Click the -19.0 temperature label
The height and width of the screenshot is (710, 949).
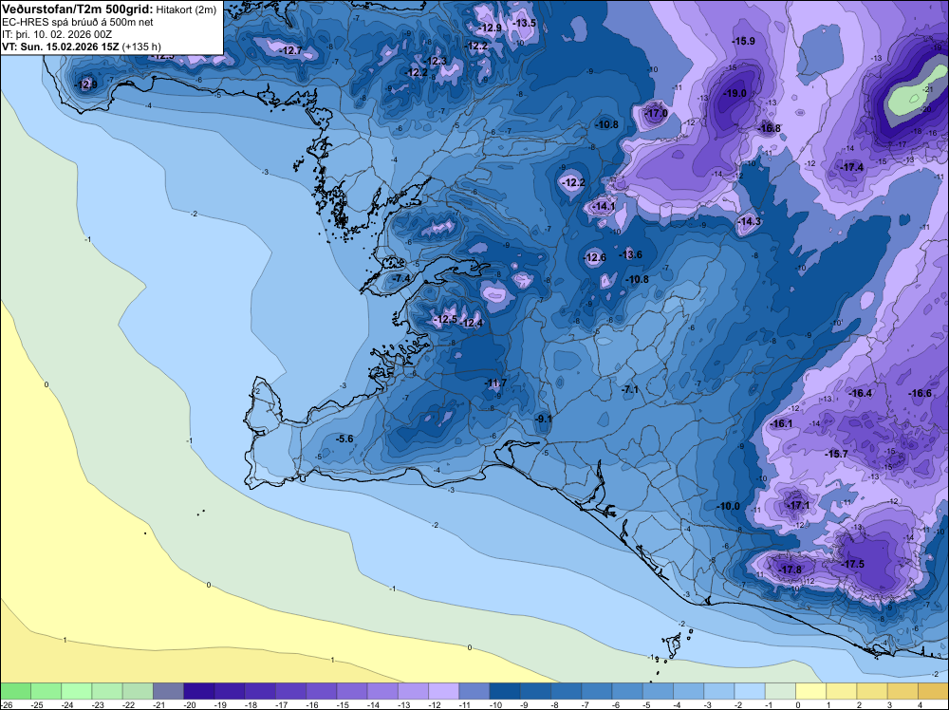(x=735, y=93)
